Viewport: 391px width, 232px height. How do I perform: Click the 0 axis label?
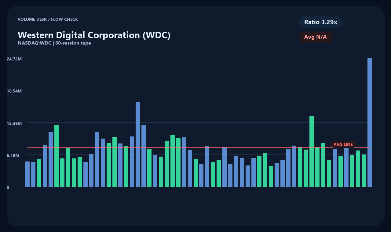coord(8,188)
